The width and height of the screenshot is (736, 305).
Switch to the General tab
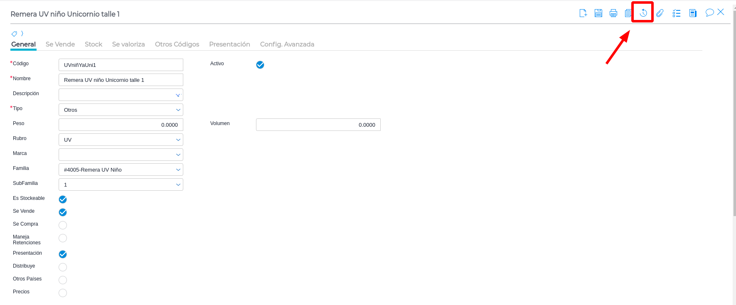click(x=23, y=44)
